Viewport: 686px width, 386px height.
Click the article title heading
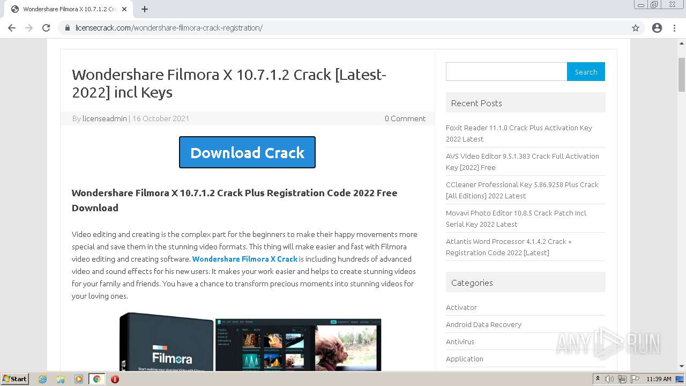pyautogui.click(x=229, y=83)
